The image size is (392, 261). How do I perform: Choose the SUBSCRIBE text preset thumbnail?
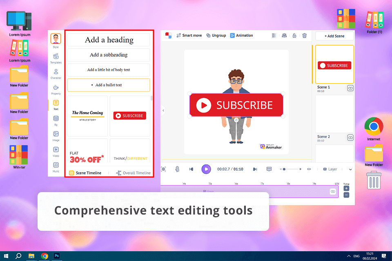point(130,116)
